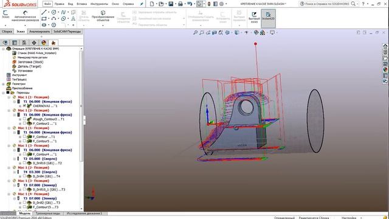Open the Справка menu
The width and height of the screenshot is (389, 219).
pos(128,4)
